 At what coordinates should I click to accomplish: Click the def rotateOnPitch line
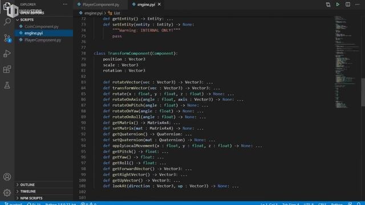point(156,105)
